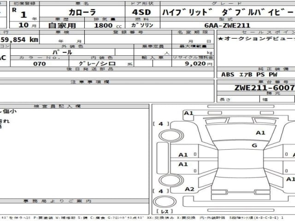The image size is (295, 221).
Task: Click the リサイクル預託金 header label
Action: pyautogui.click(x=193, y=58)
